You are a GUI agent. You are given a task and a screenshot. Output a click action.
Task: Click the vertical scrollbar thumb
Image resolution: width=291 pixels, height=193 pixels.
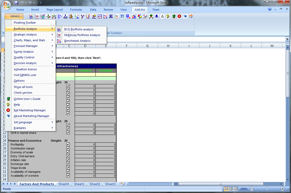click(288, 73)
